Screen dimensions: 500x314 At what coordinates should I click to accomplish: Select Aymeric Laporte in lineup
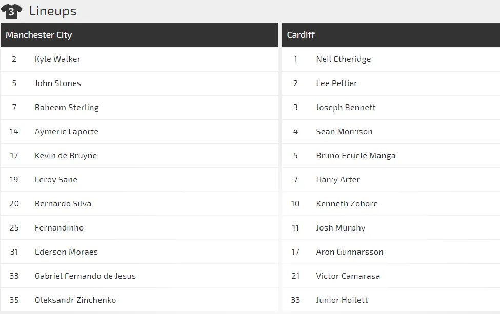67,132
